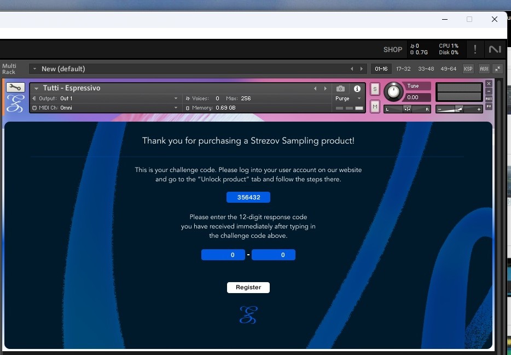Switch to rack page 17-32

pos(403,69)
